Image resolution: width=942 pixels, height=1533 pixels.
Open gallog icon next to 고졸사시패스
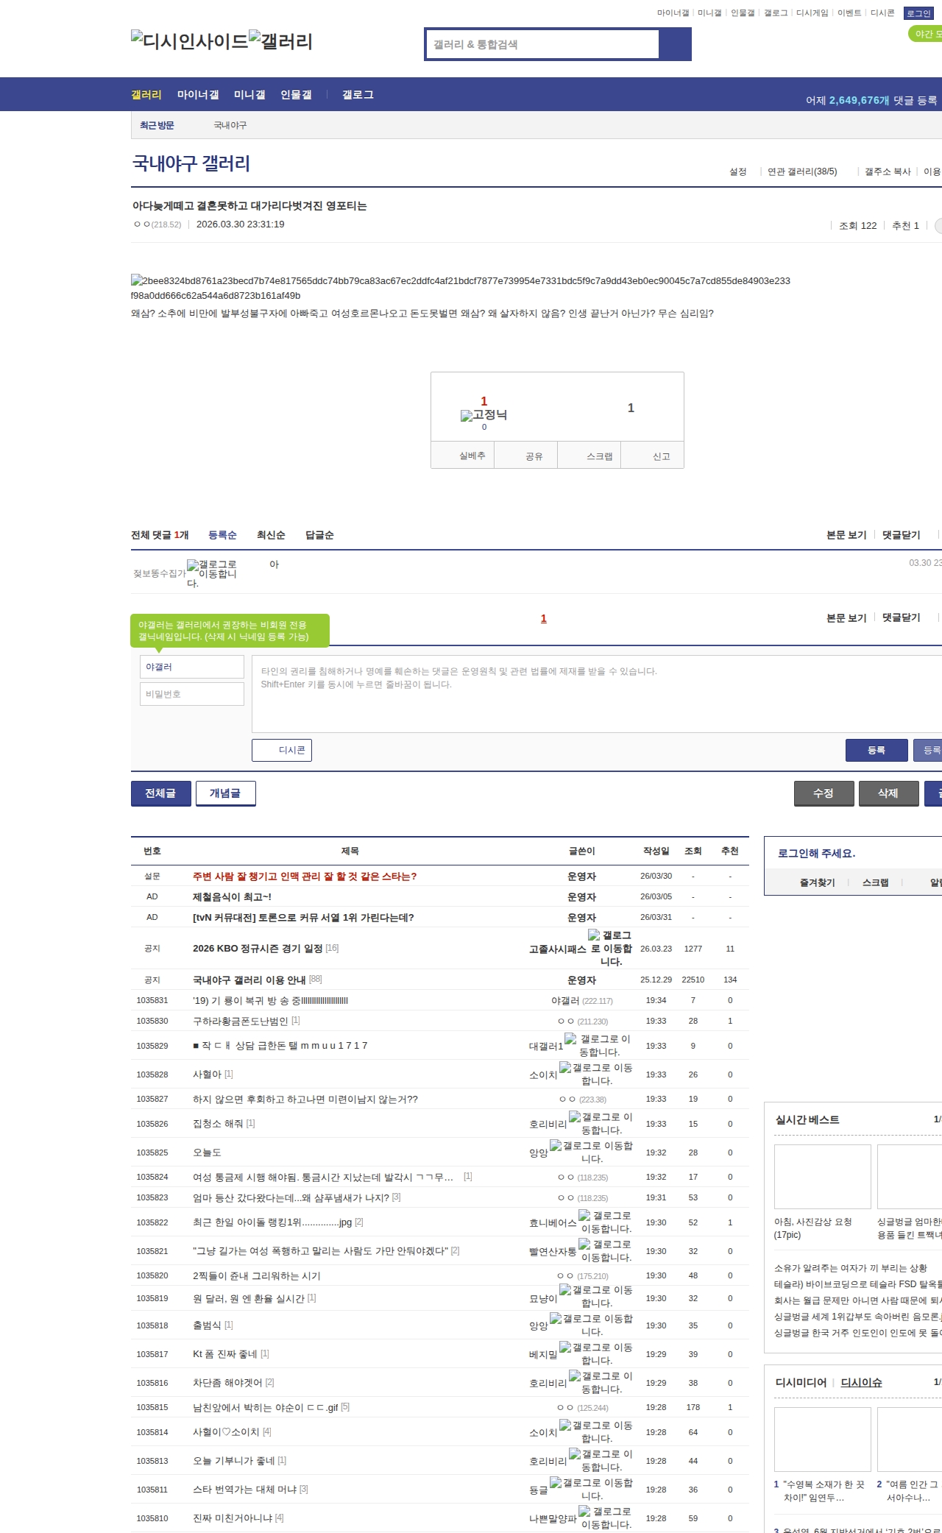[594, 935]
